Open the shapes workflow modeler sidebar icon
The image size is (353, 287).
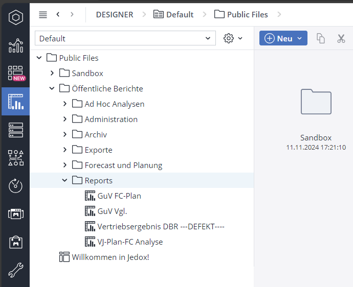pyautogui.click(x=15, y=158)
